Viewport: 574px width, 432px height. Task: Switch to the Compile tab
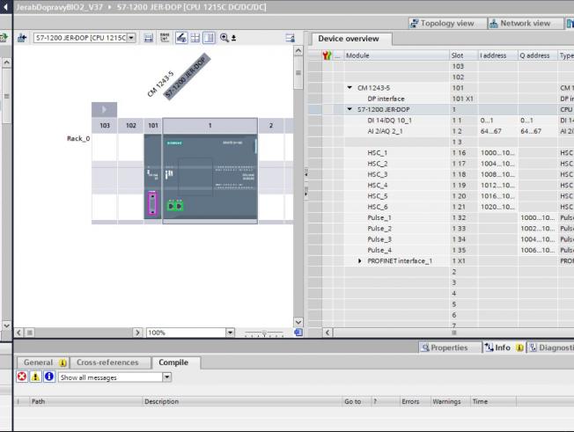[x=176, y=362]
